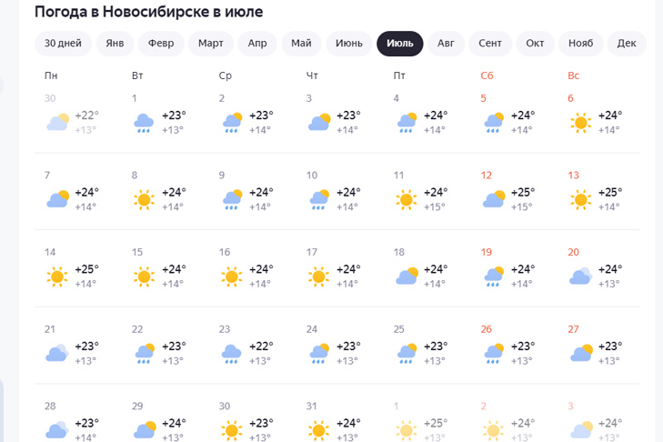Click the rain cloud icon for July 1
Screen dimensions: 663x442
144,122
